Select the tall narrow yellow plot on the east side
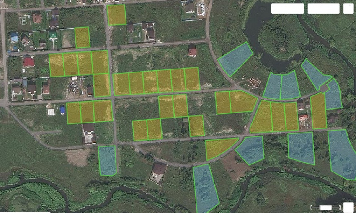The height and width of the screenshot is (213, 356). 318,111
